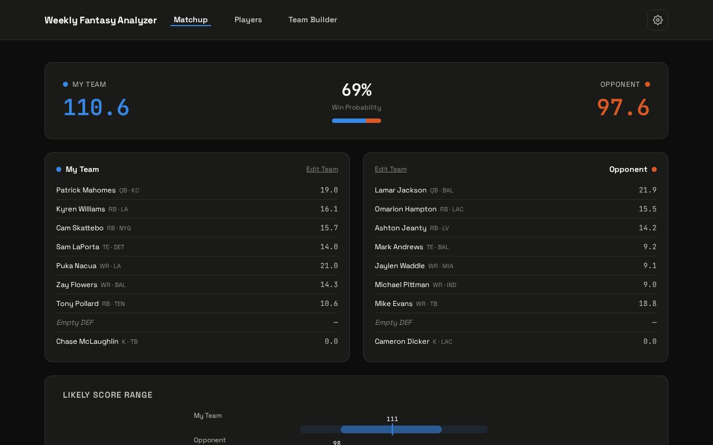Select the Cam Skattebo row
The image size is (713, 445).
[197, 228]
